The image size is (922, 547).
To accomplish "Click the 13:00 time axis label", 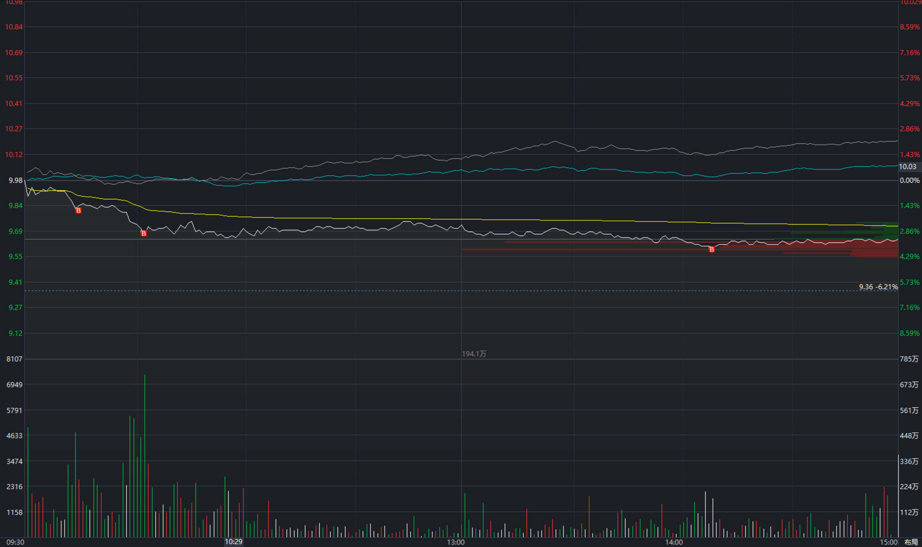I will pos(456,542).
